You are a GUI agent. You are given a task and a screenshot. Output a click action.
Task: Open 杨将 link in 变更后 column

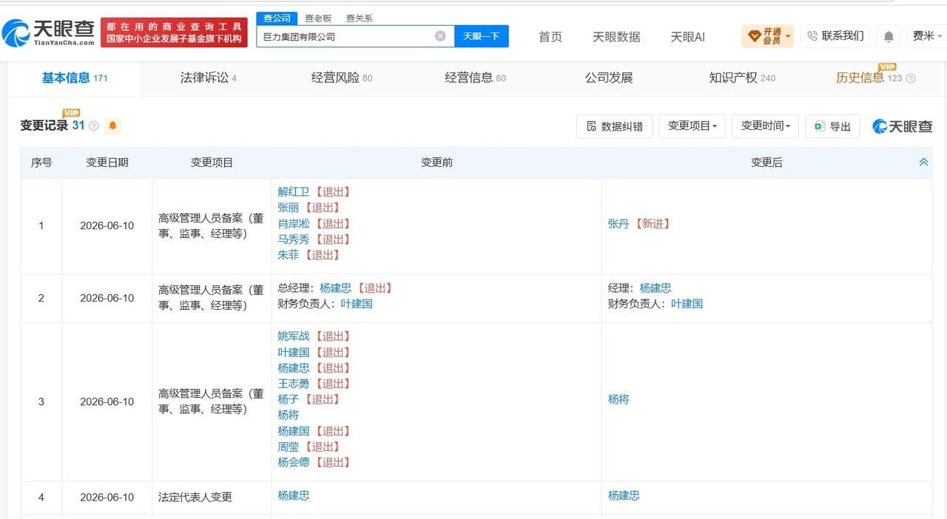tap(619, 398)
